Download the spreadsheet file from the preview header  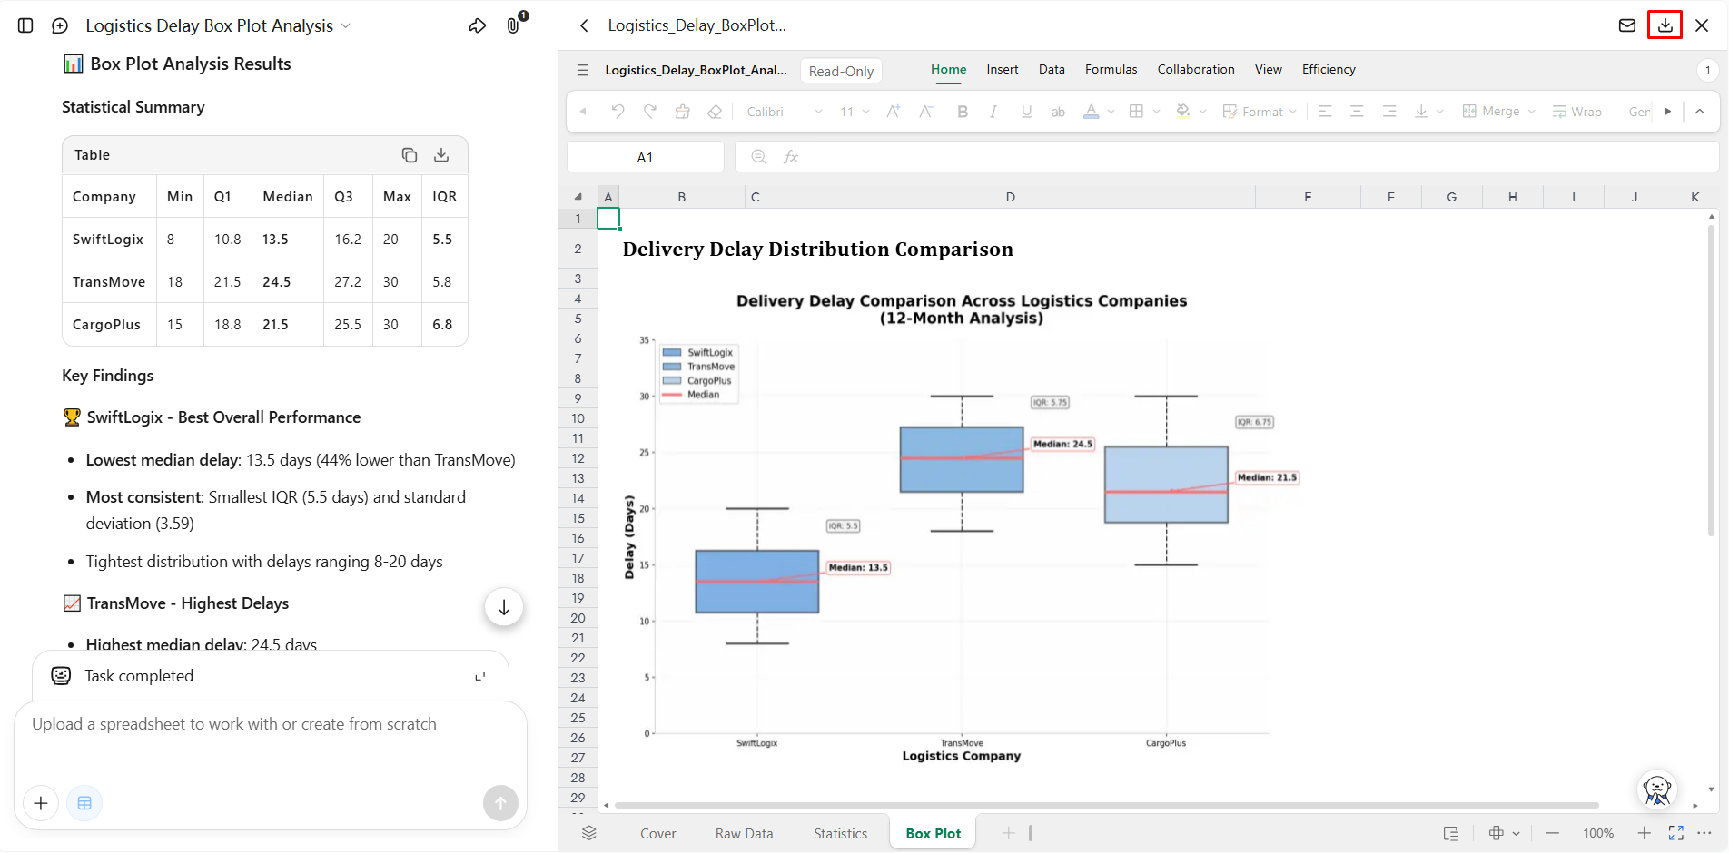tap(1665, 25)
